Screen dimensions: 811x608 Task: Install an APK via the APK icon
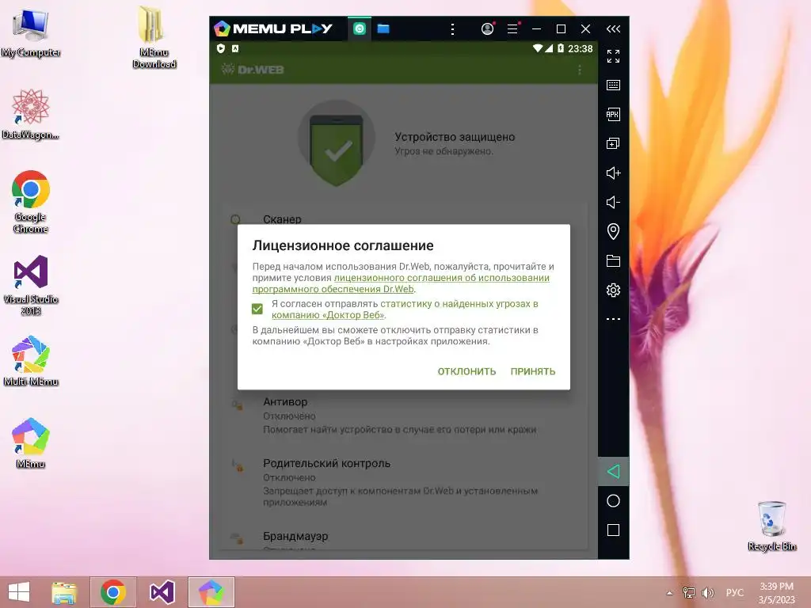coord(614,114)
